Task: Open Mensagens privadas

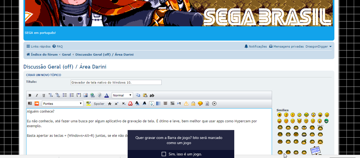Action: click(x=286, y=47)
